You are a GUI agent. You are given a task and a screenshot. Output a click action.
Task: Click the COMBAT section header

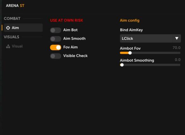(x=12, y=18)
